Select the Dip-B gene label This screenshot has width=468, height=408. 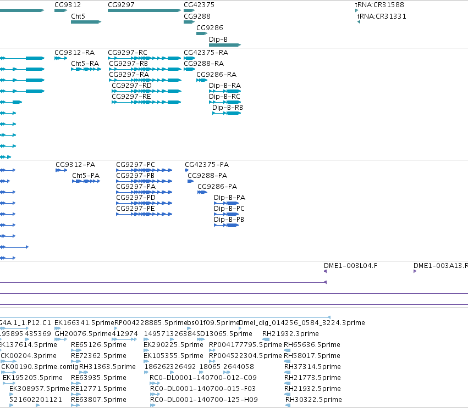tap(218, 40)
